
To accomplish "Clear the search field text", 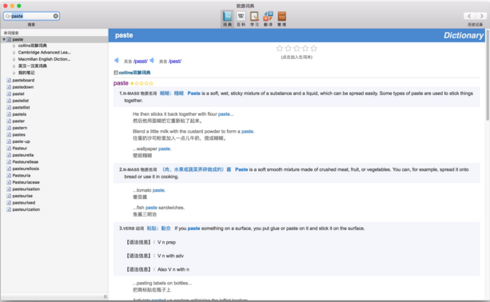I will coord(56,16).
